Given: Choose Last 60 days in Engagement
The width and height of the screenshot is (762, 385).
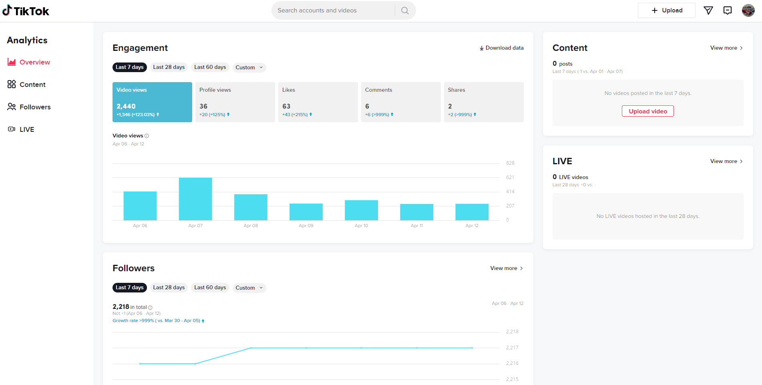Looking at the screenshot, I should pos(210,67).
